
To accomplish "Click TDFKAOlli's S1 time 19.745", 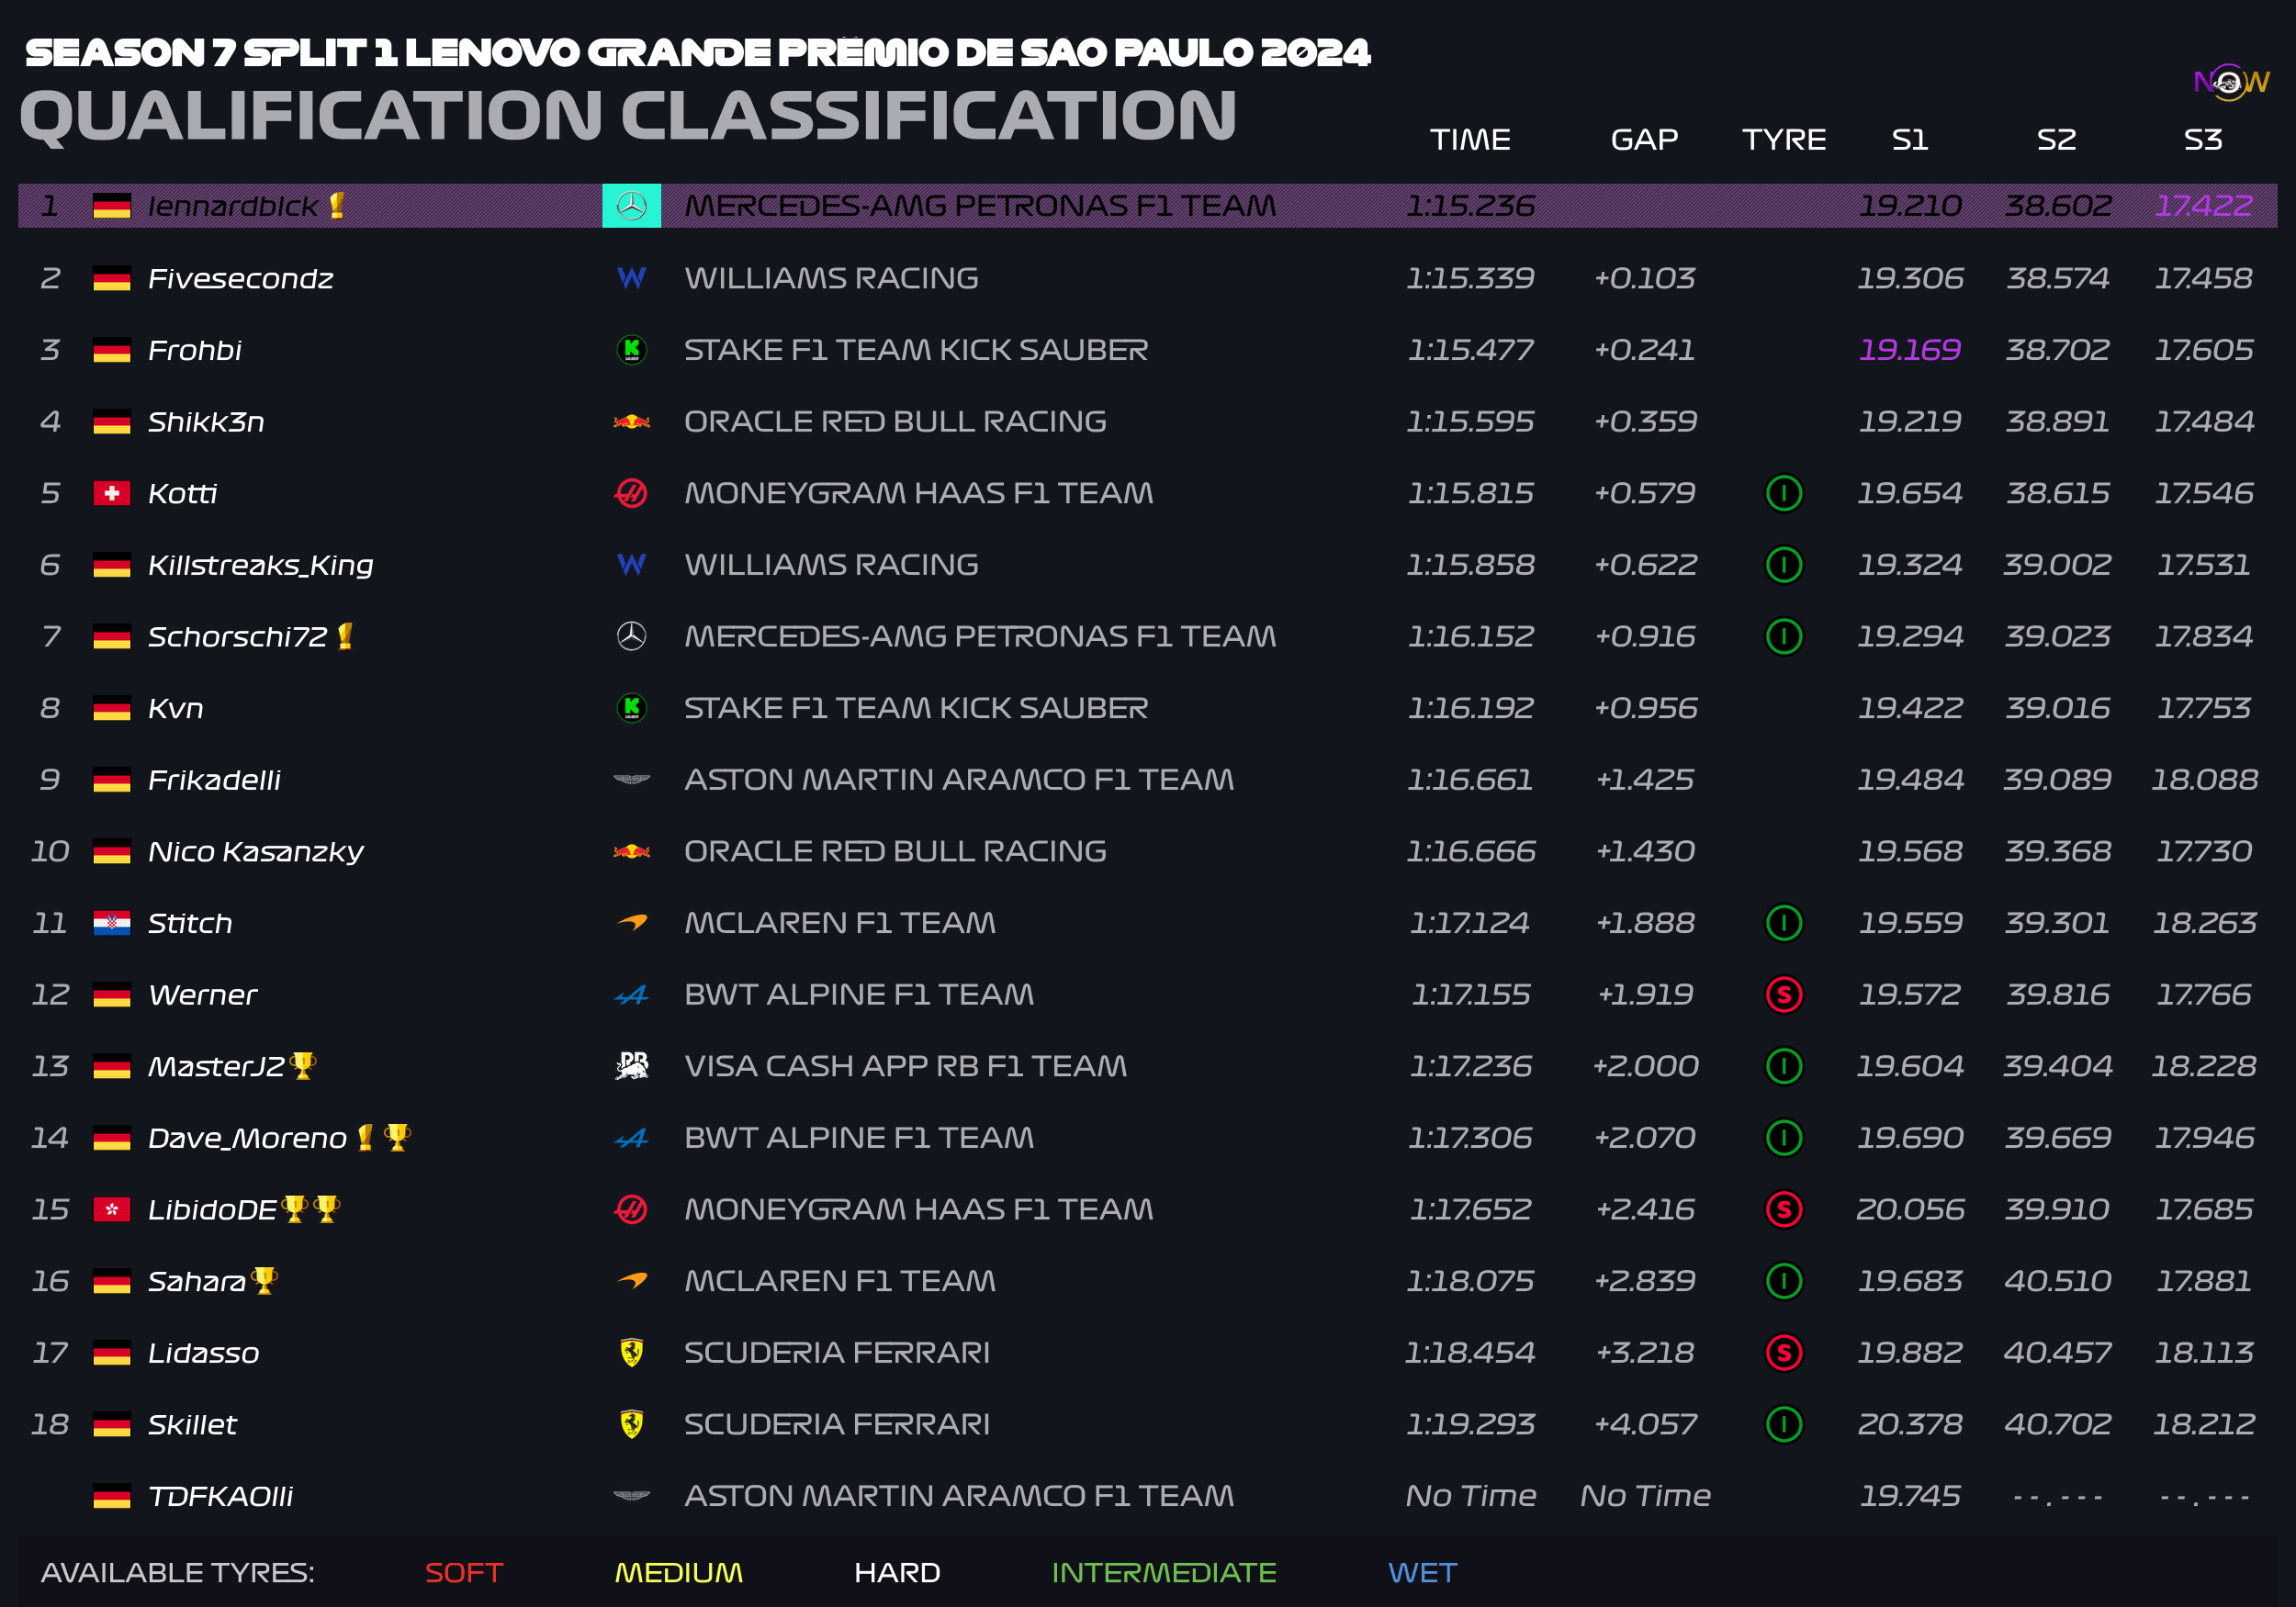I will [1910, 1496].
